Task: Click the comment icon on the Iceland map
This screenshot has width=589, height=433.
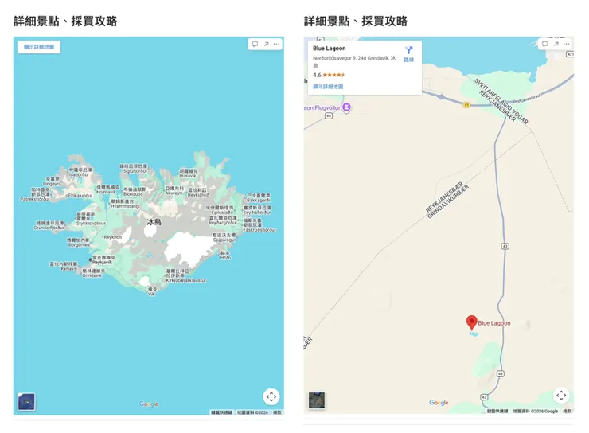Action: (x=255, y=44)
